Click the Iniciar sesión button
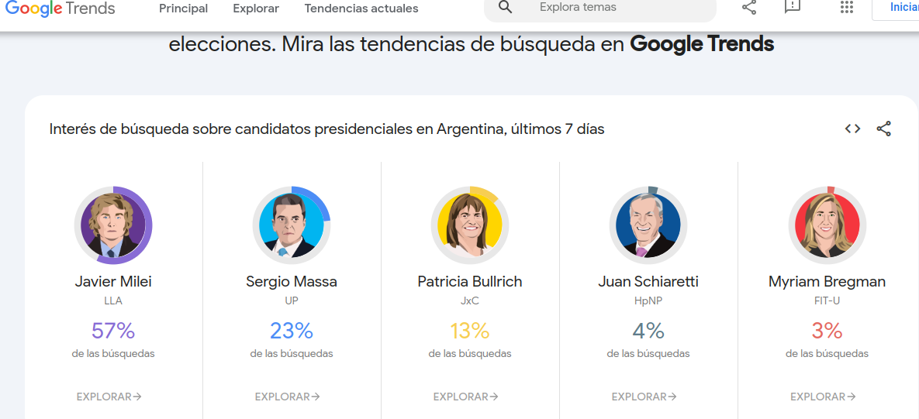919x419 pixels. pyautogui.click(x=900, y=8)
